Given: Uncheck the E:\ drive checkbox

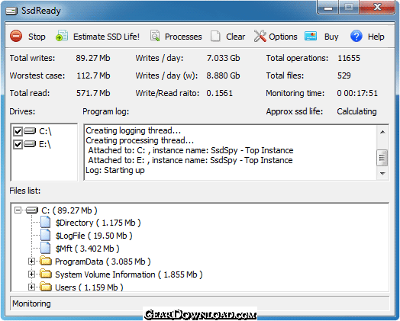Looking at the screenshot, I should 18,144.
